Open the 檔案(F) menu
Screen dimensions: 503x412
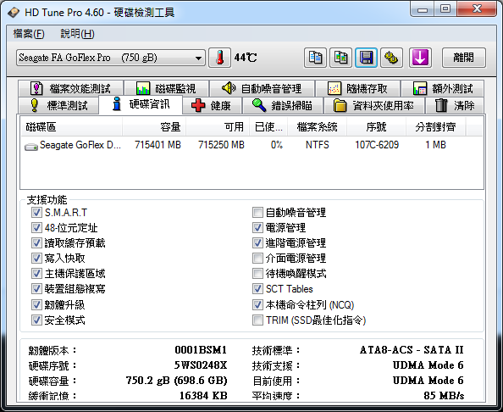(x=29, y=34)
